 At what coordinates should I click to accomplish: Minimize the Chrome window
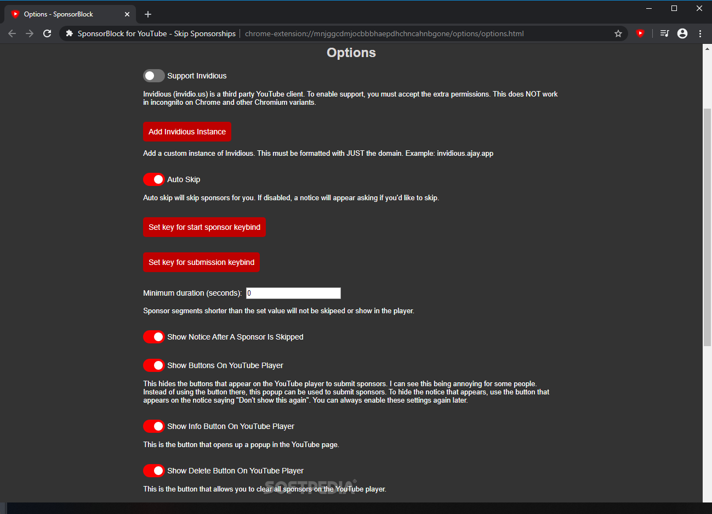point(649,8)
